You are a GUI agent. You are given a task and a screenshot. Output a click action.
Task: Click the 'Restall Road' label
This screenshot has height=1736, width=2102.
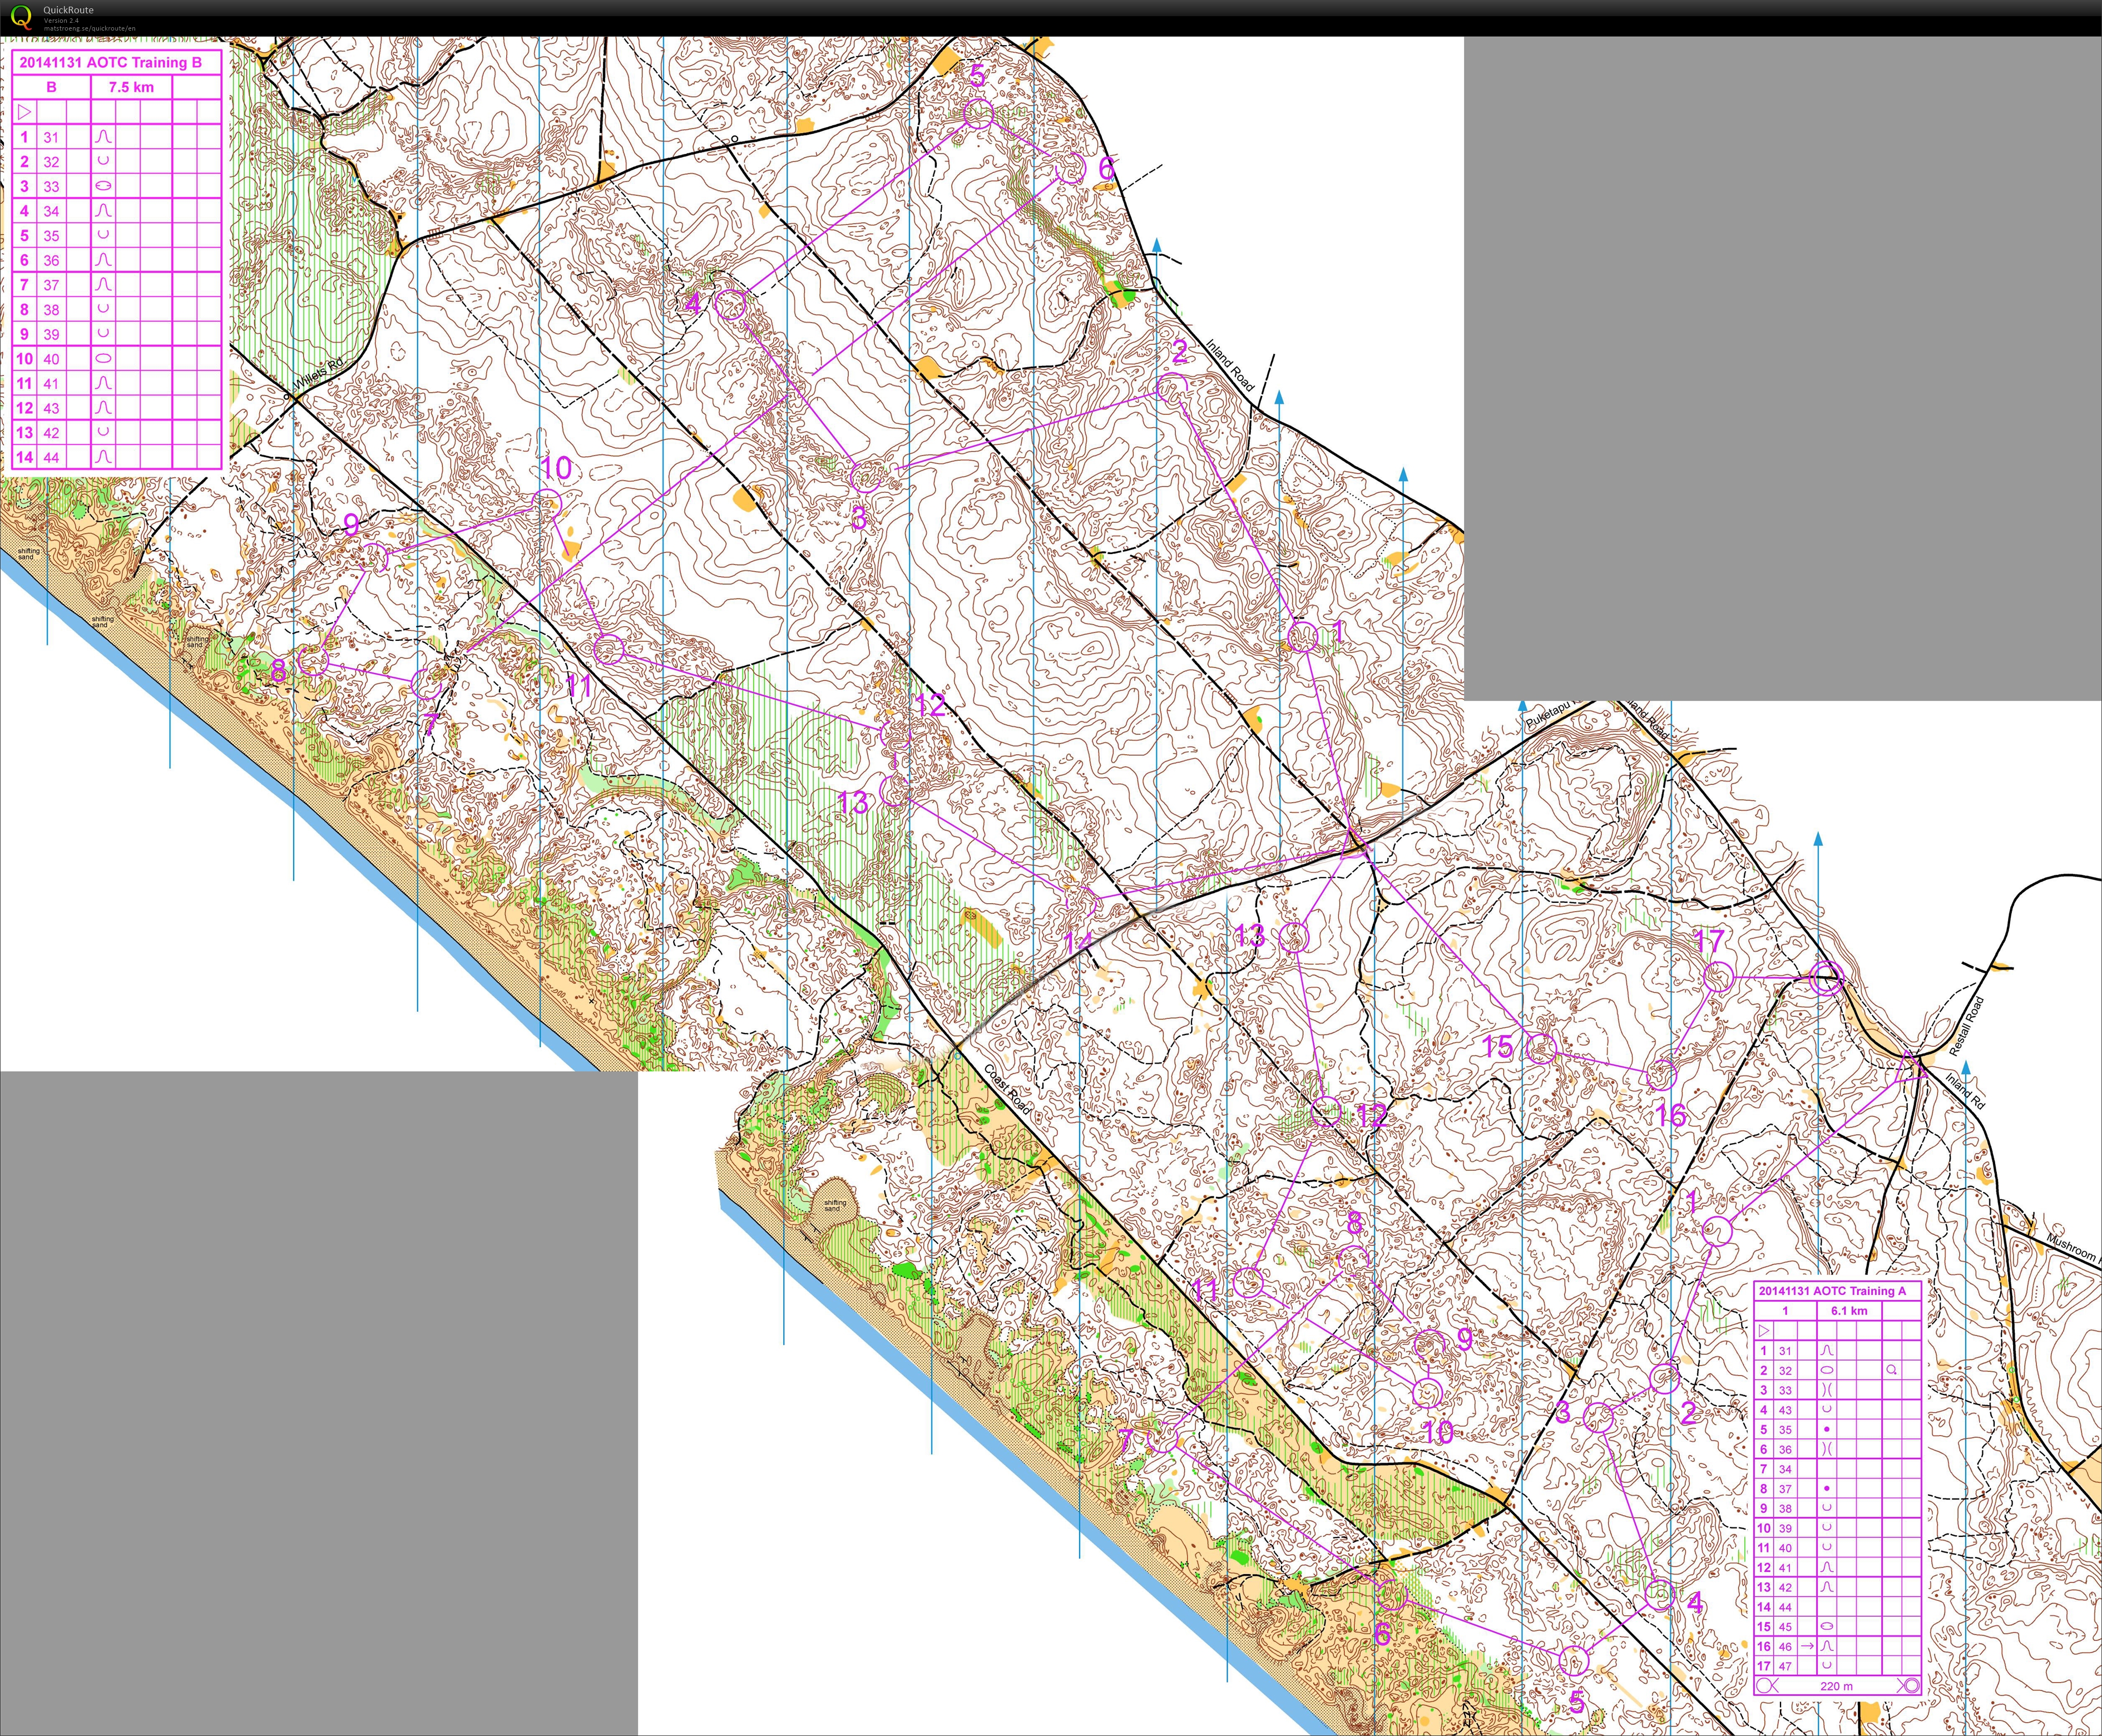click(1966, 1026)
